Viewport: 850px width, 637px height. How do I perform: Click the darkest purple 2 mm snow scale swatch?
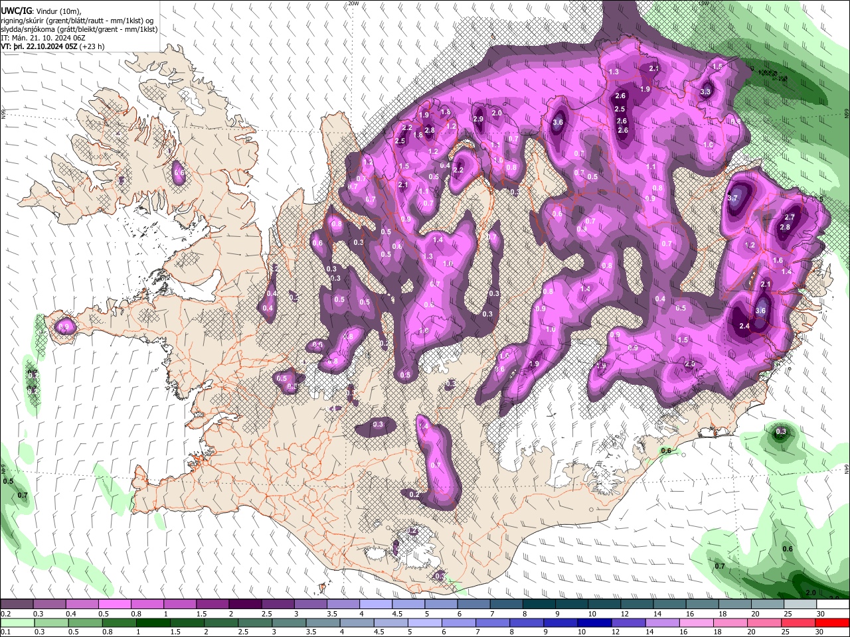click(245, 604)
